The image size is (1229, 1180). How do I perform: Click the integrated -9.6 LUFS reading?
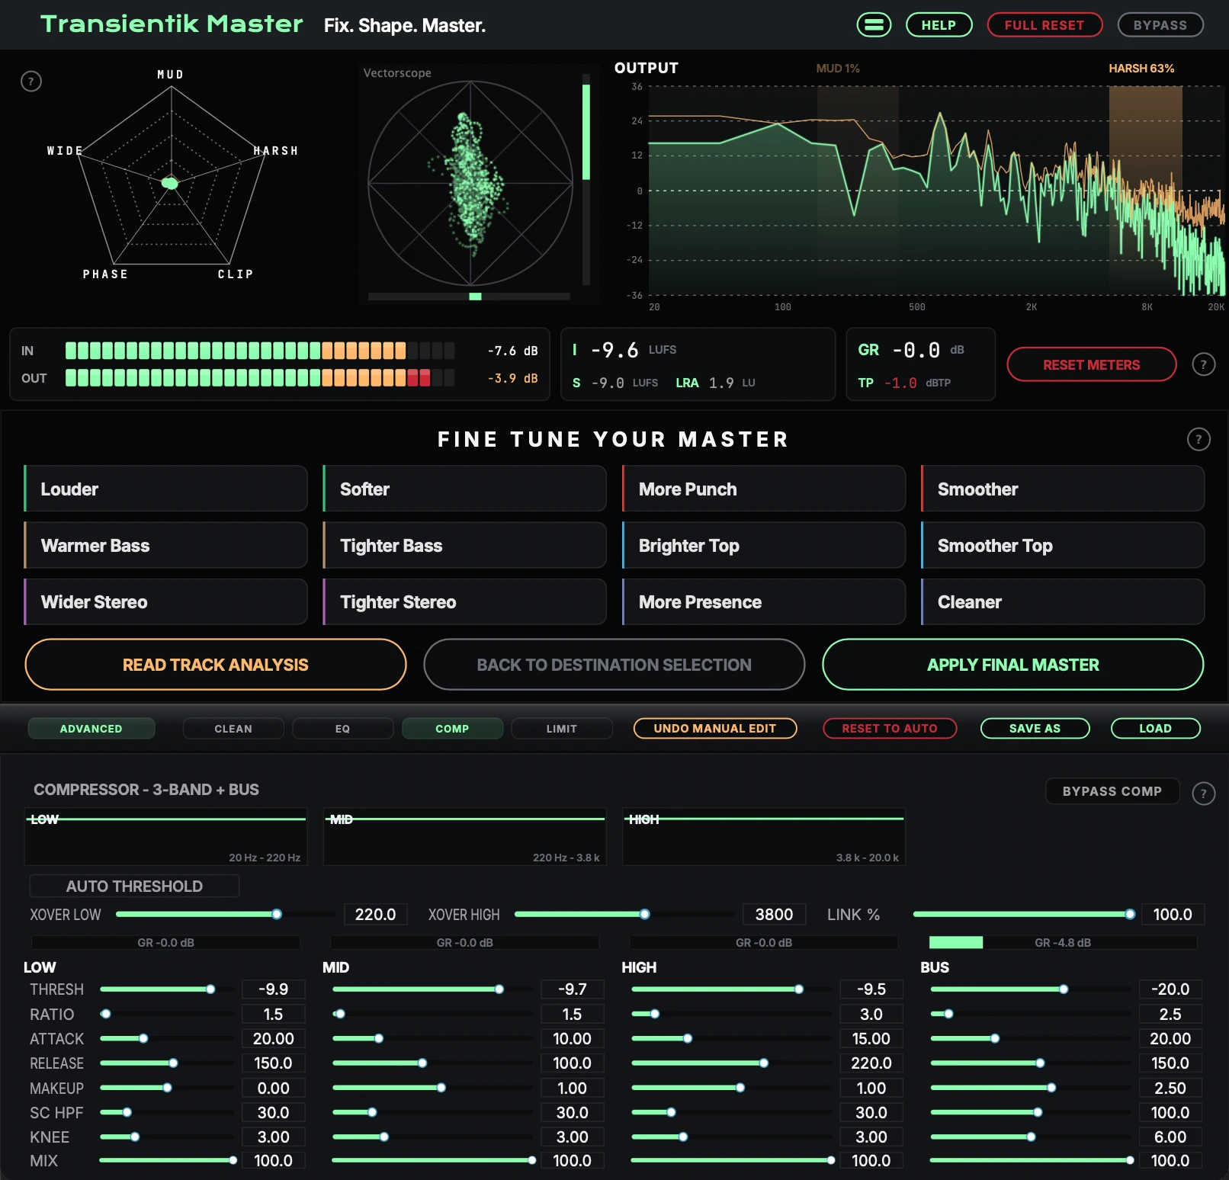[624, 350]
